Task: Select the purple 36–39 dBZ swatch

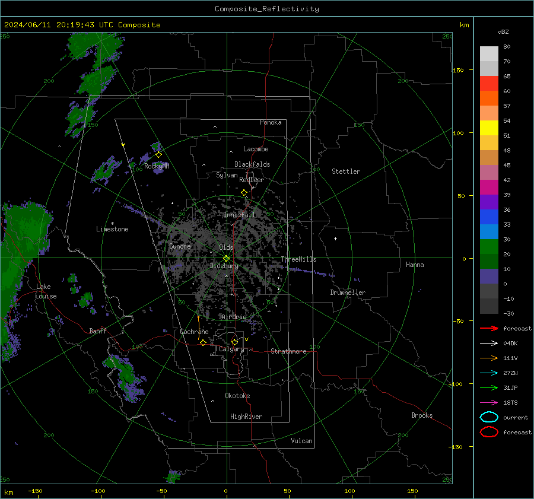Action: point(489,202)
